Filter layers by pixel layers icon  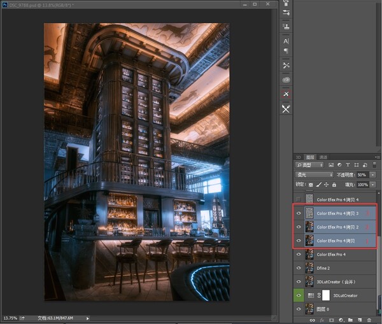(x=331, y=165)
